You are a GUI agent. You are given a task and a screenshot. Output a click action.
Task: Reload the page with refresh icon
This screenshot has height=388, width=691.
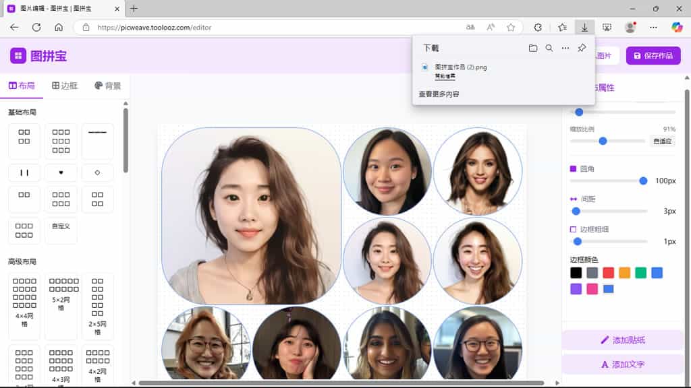(36, 27)
